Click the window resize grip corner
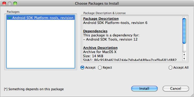This screenshot has height=97, width=194. [x=192, y=95]
